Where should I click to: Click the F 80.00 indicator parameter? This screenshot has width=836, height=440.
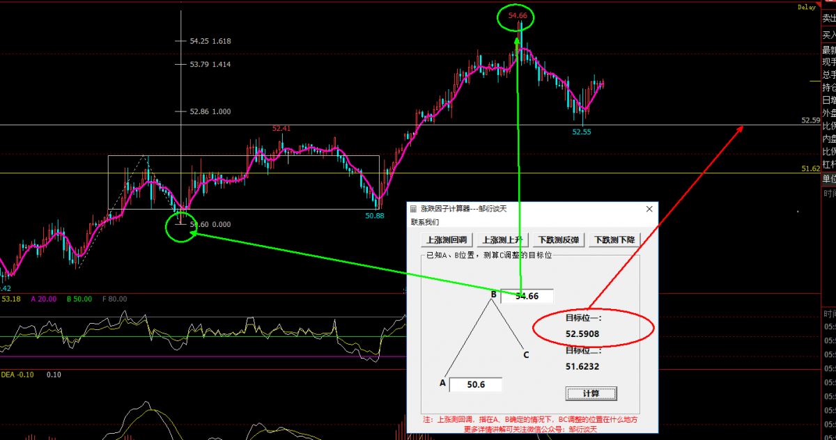115,299
